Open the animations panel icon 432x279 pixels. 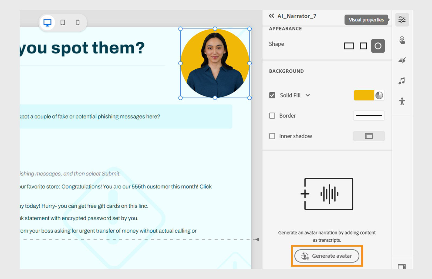[x=402, y=60]
